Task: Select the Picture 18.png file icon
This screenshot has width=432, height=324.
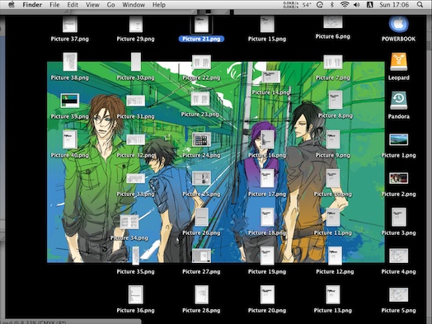Action: tap(267, 217)
